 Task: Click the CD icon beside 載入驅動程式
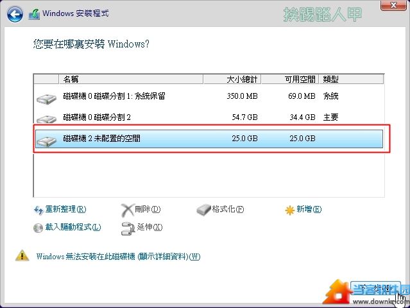[38, 228]
